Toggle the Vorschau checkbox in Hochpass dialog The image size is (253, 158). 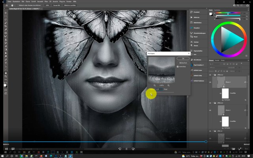[x=177, y=66]
